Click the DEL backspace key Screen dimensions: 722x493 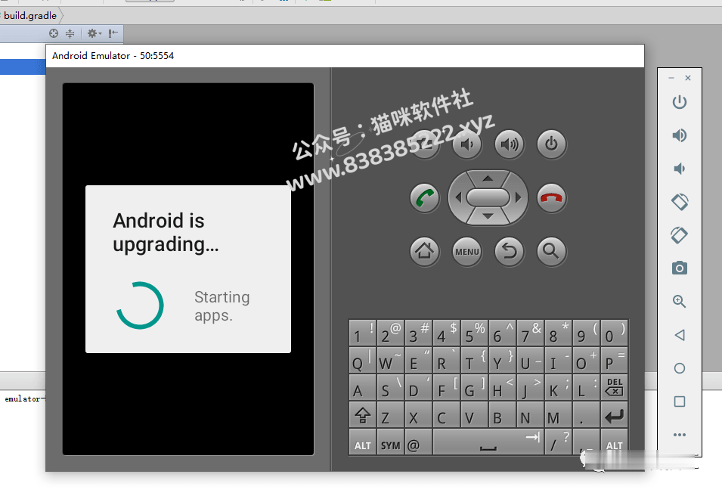pyautogui.click(x=614, y=388)
